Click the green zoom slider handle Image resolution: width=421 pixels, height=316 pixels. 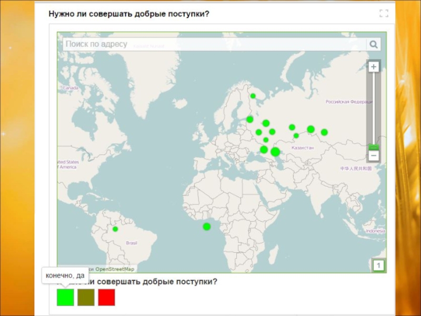pyautogui.click(x=374, y=147)
